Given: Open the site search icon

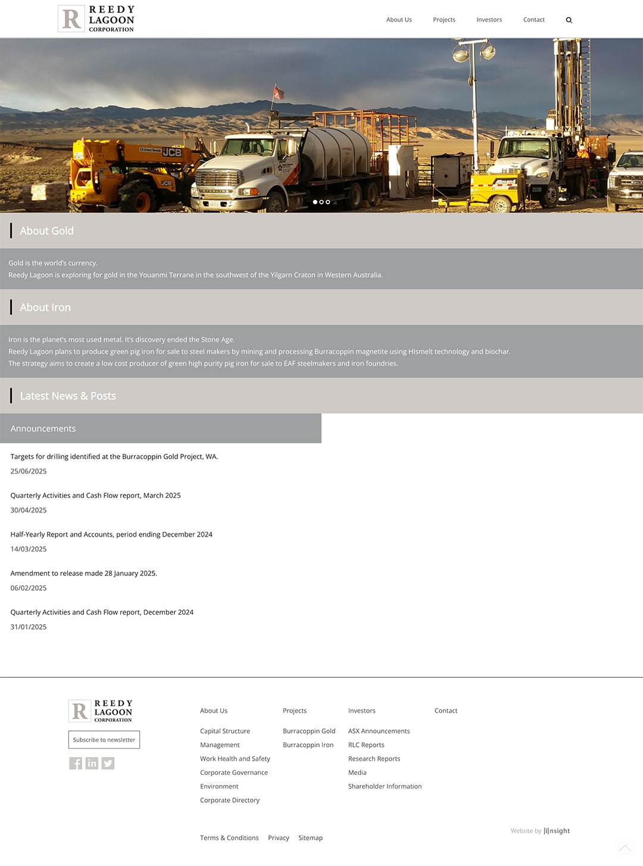Looking at the screenshot, I should (569, 20).
